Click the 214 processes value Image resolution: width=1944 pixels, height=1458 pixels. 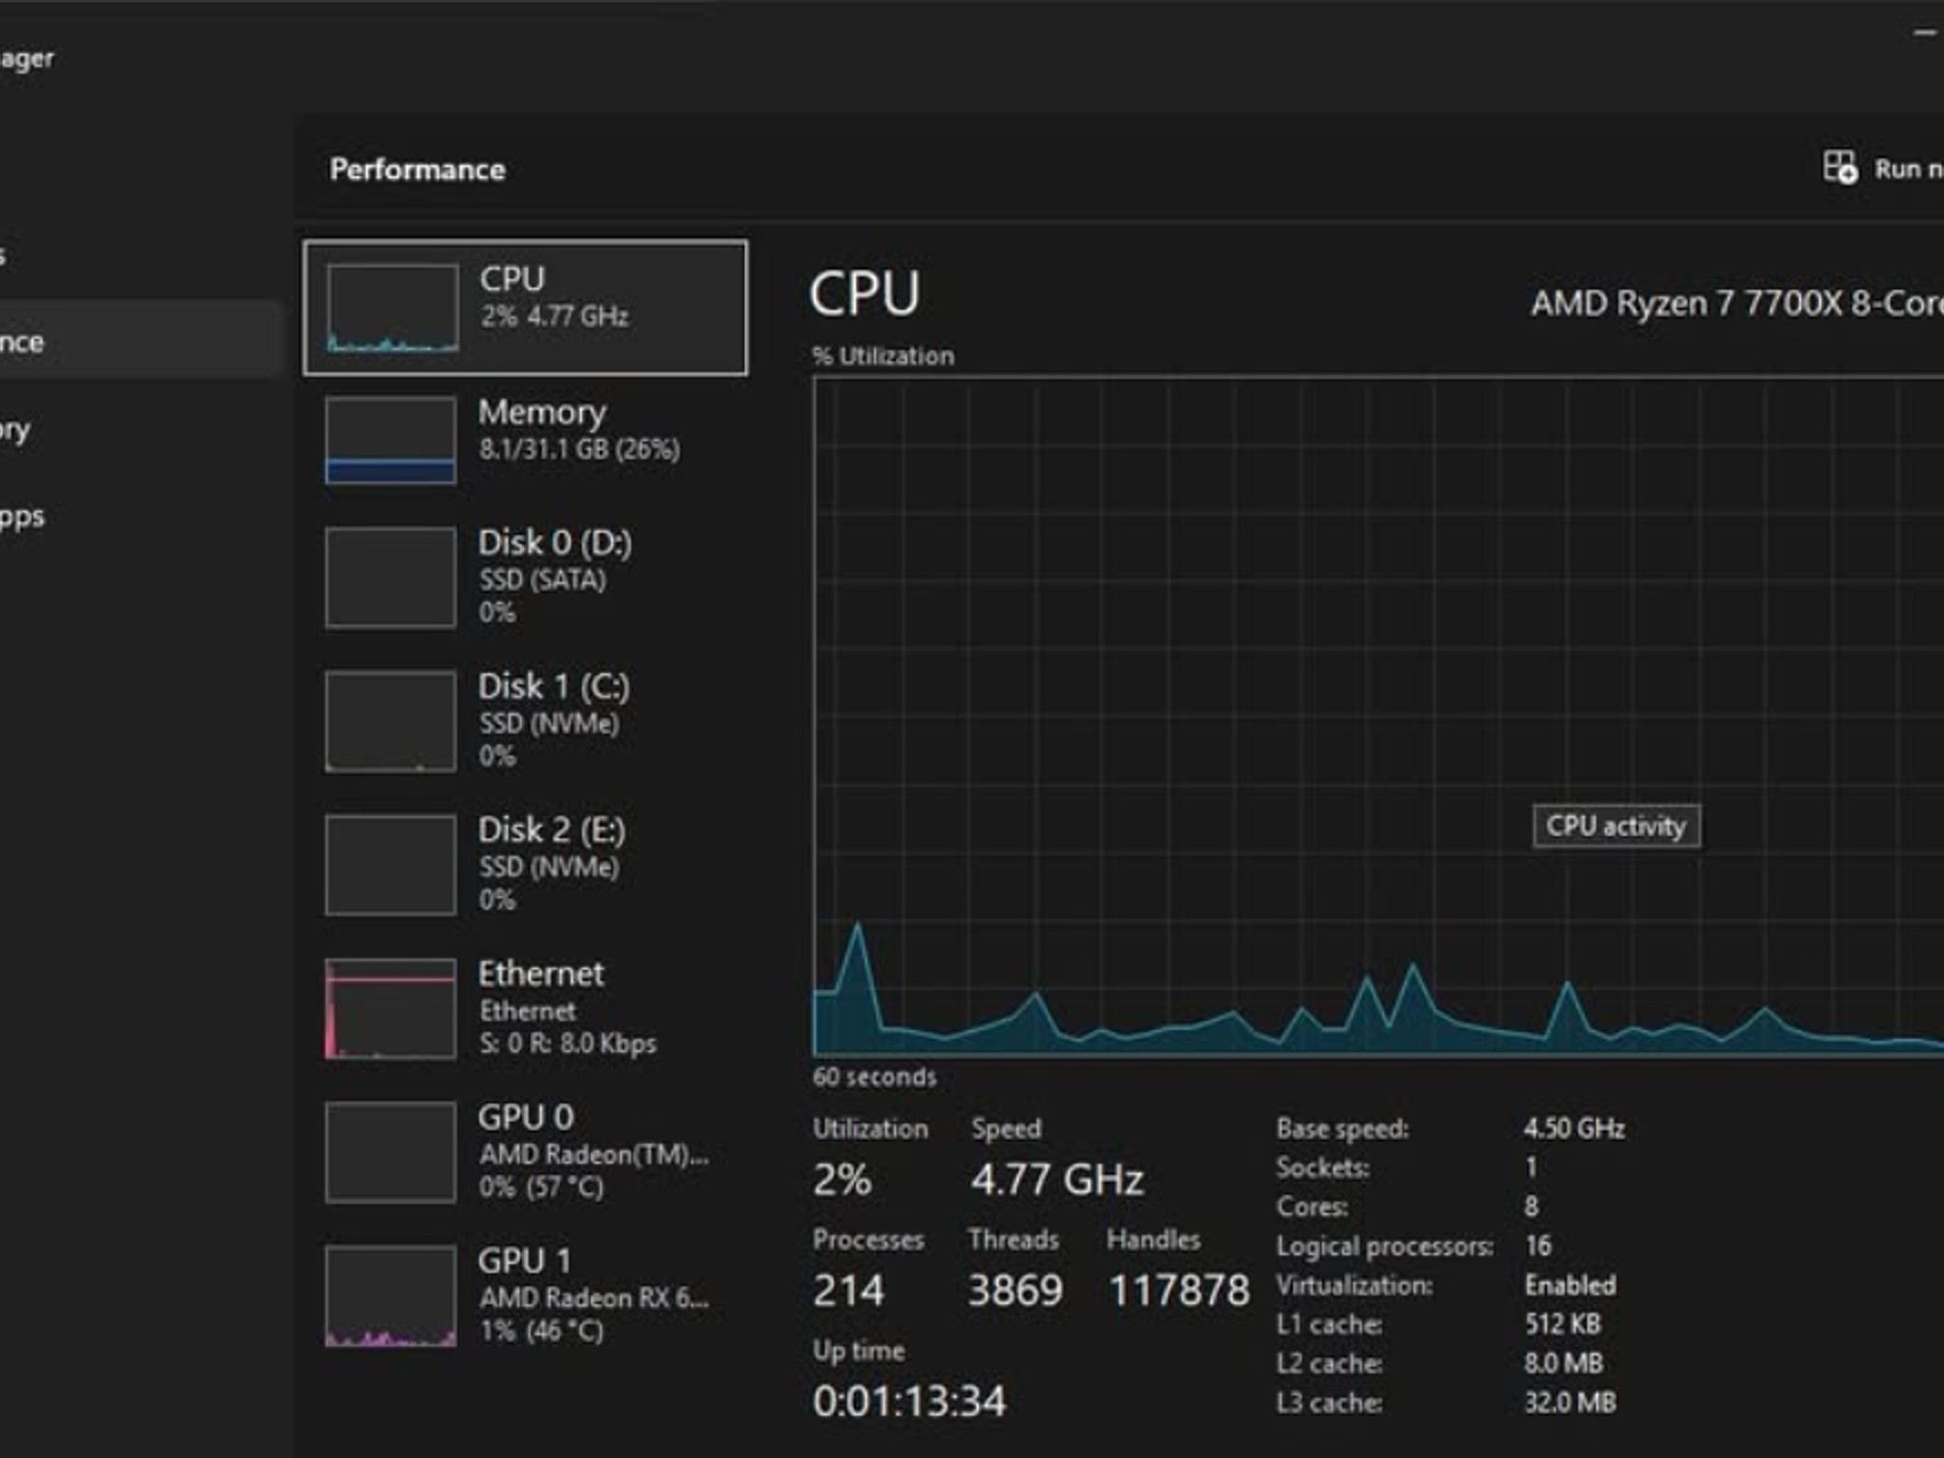pyautogui.click(x=849, y=1290)
